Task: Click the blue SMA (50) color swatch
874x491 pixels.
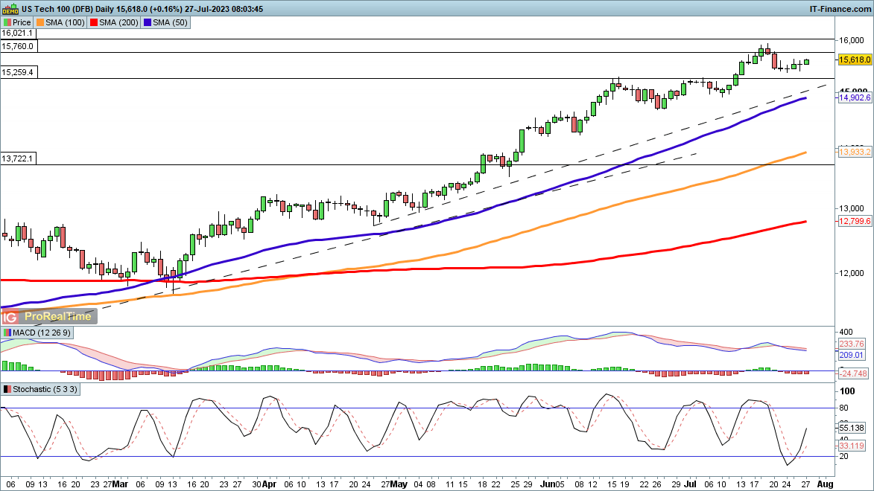Action: 148,22
